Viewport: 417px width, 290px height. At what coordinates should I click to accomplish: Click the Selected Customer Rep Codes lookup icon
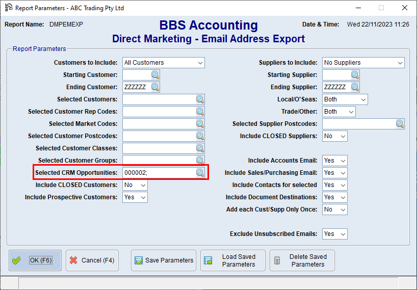pyautogui.click(x=200, y=112)
